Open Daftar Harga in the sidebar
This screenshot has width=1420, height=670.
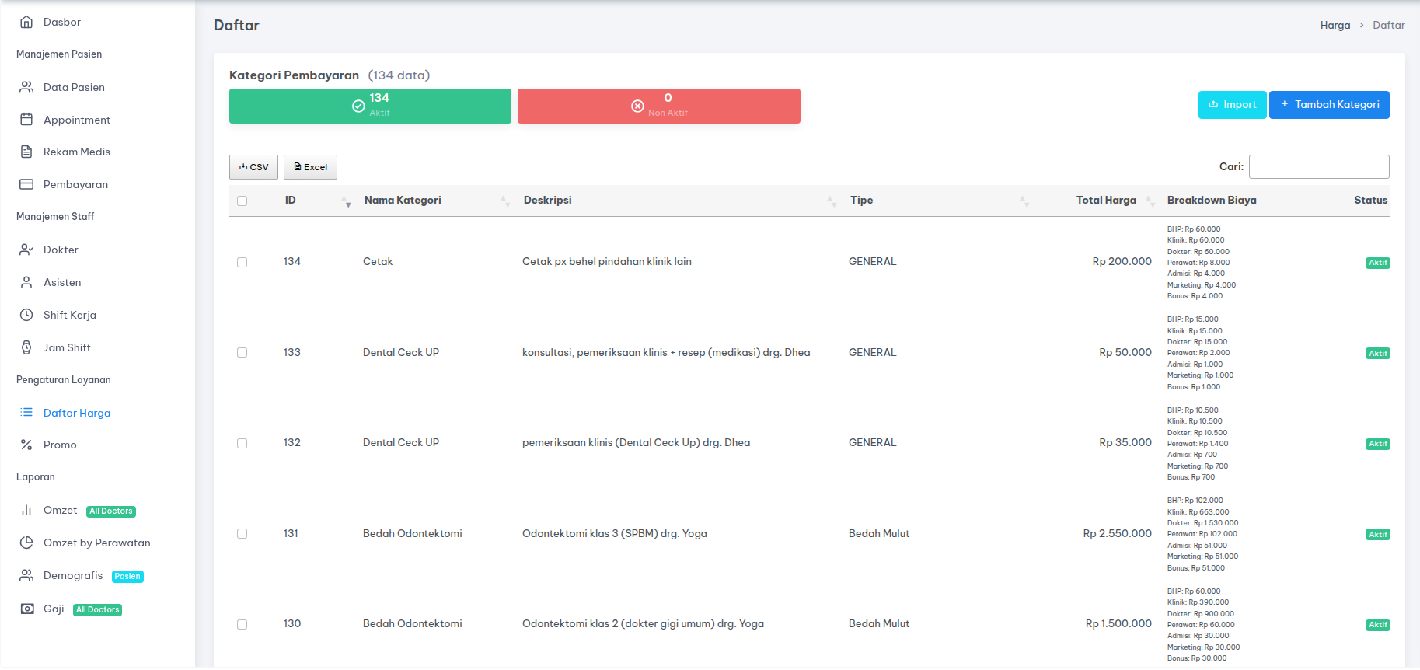pos(76,413)
